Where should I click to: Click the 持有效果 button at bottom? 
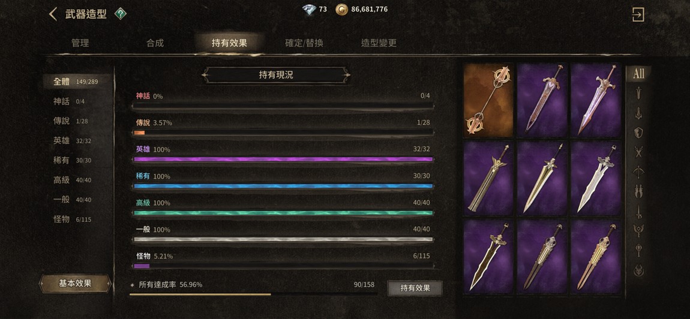coord(415,288)
